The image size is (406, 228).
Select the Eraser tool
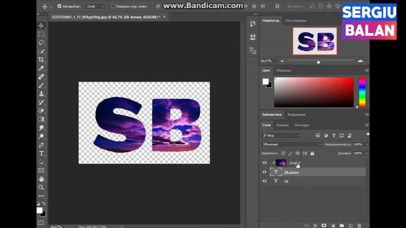pos(41,111)
